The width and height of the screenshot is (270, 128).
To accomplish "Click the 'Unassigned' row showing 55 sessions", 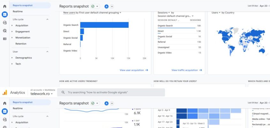I will [179, 47].
